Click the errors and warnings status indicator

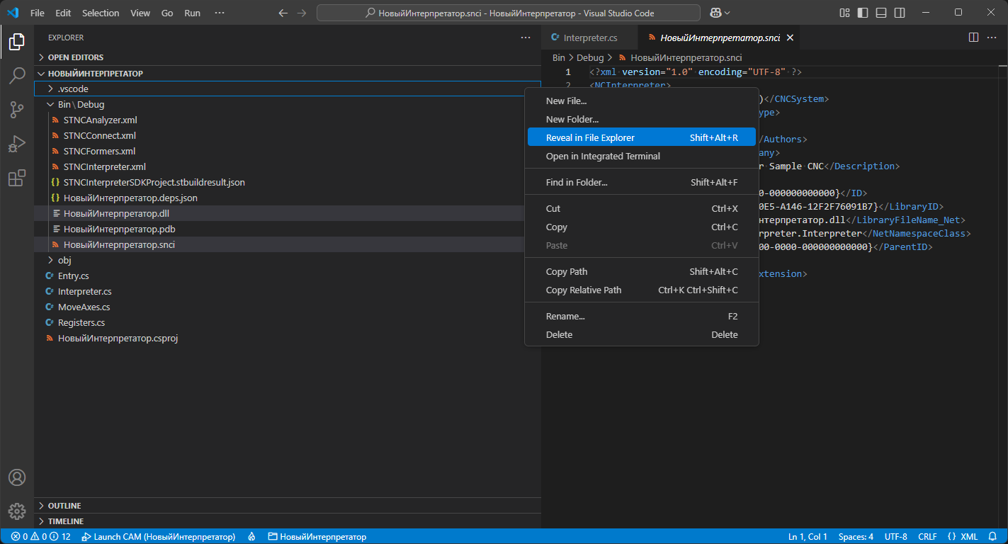point(40,537)
